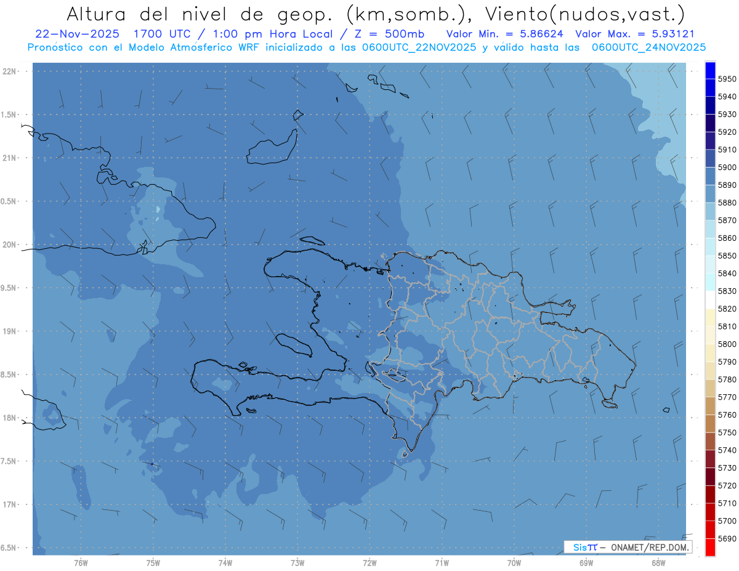Click the 68W longitude axis label
Image resolution: width=739 pixels, height=571 pixels.
[x=658, y=563]
